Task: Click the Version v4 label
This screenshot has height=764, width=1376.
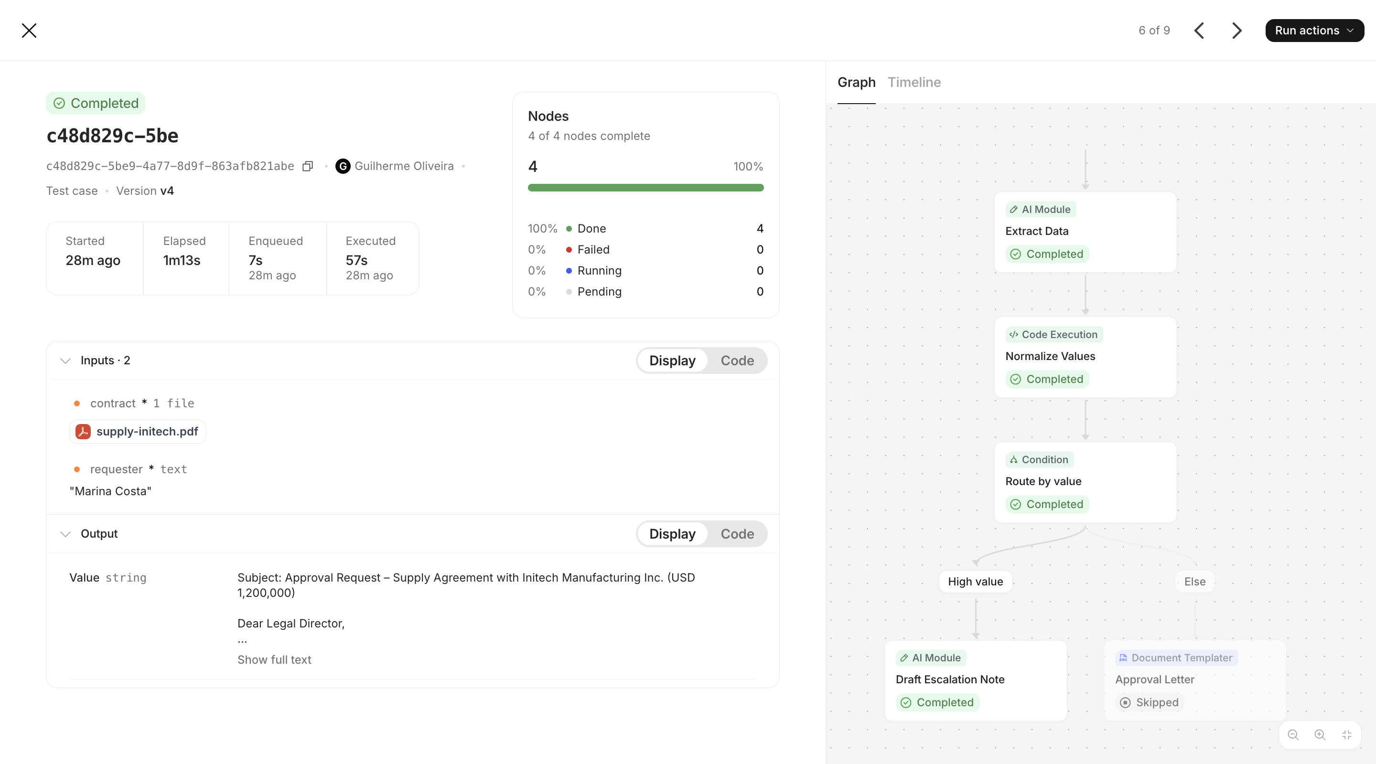Action: (x=145, y=191)
